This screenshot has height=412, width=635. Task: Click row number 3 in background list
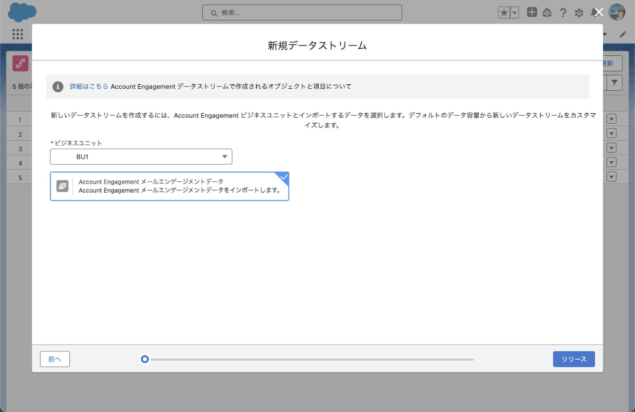tap(20, 149)
